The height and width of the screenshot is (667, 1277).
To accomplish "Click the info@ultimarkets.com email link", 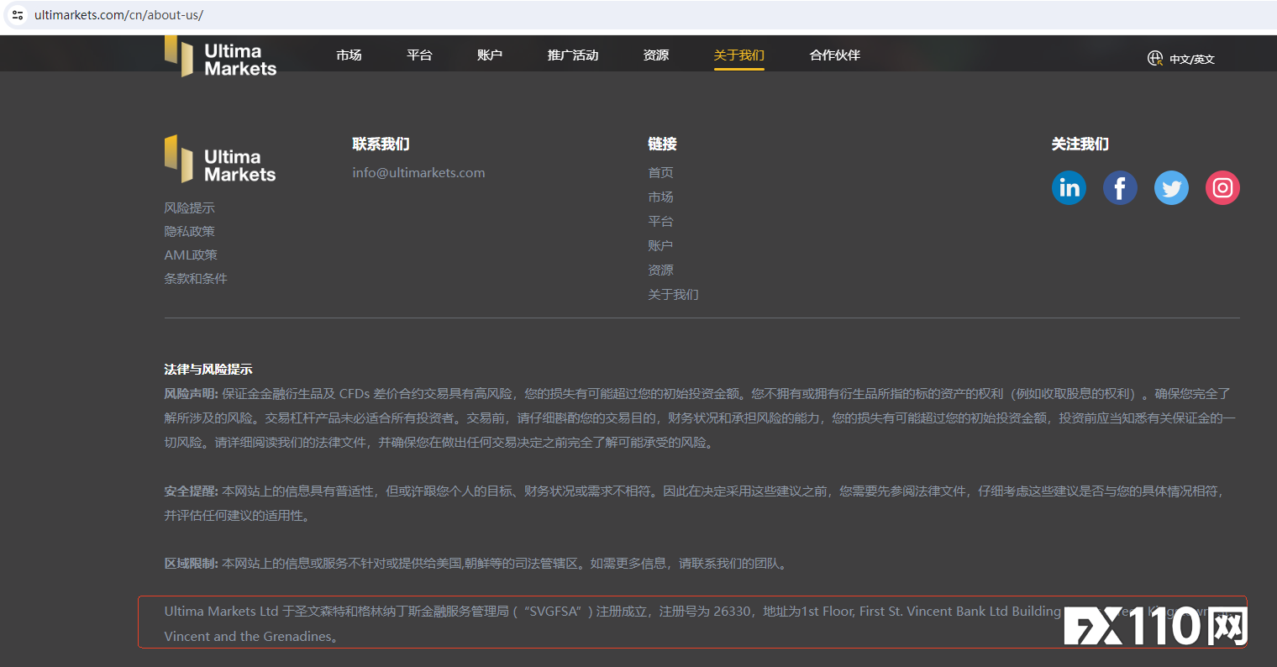I will 418,172.
